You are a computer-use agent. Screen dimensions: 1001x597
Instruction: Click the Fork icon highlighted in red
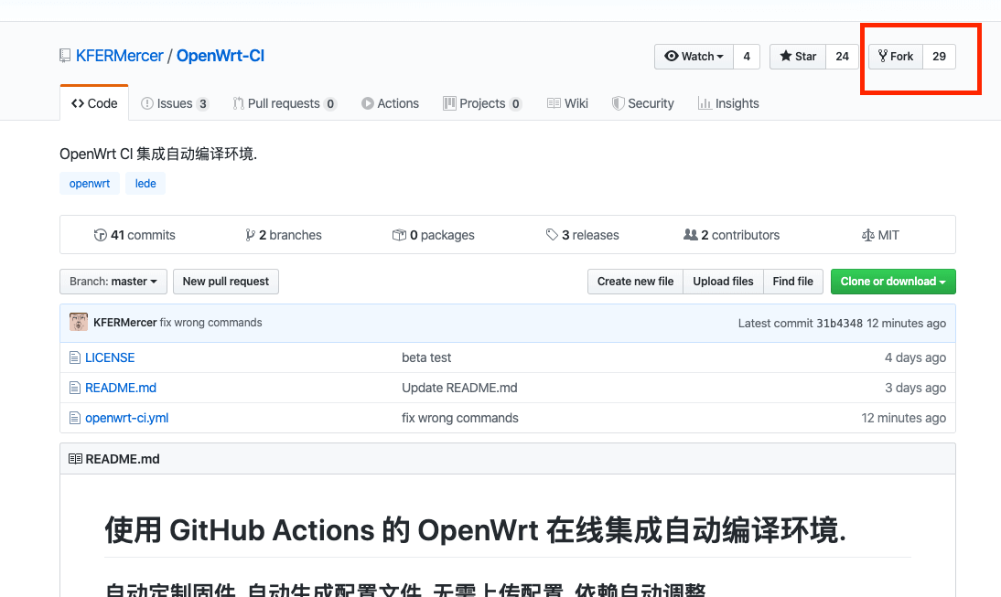click(x=881, y=56)
